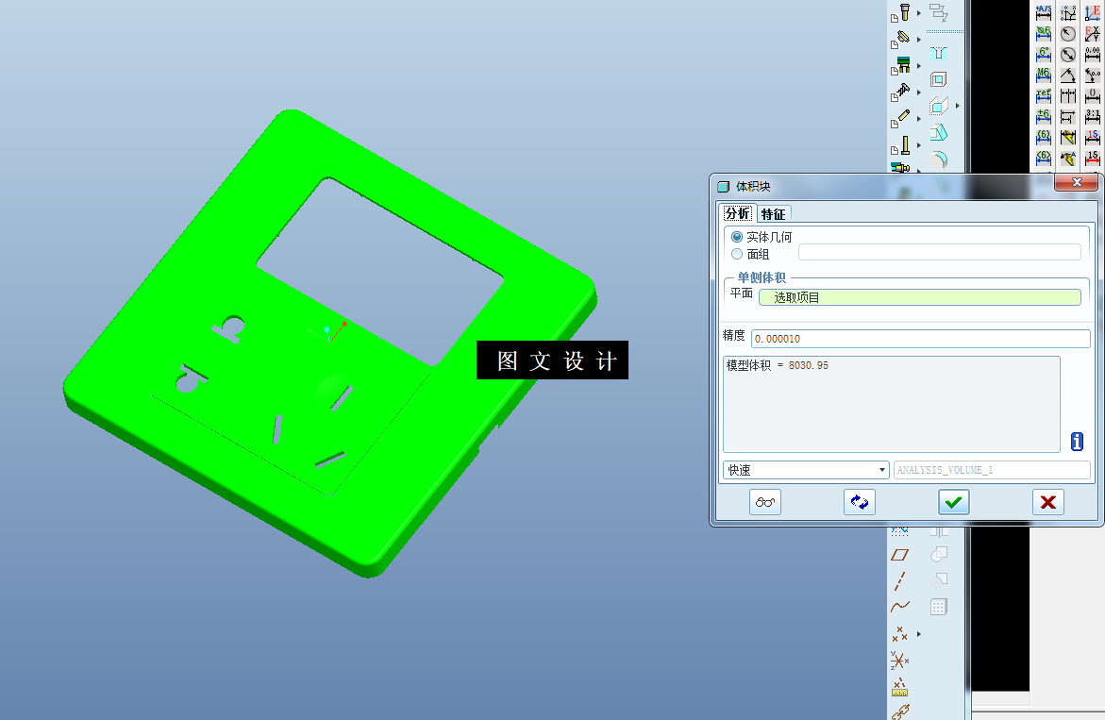1105x720 pixels.
Task: Click the quick dimension lightning icon
Action: [x=1068, y=137]
